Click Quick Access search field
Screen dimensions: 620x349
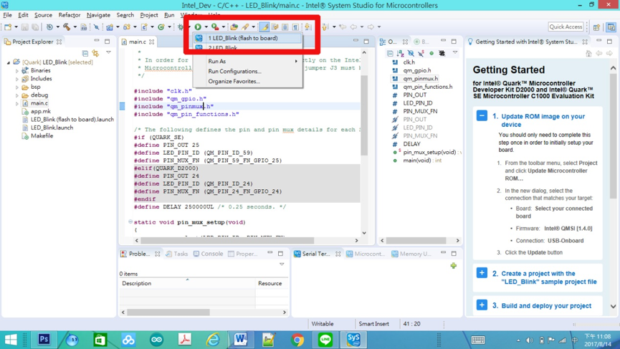tap(566, 27)
